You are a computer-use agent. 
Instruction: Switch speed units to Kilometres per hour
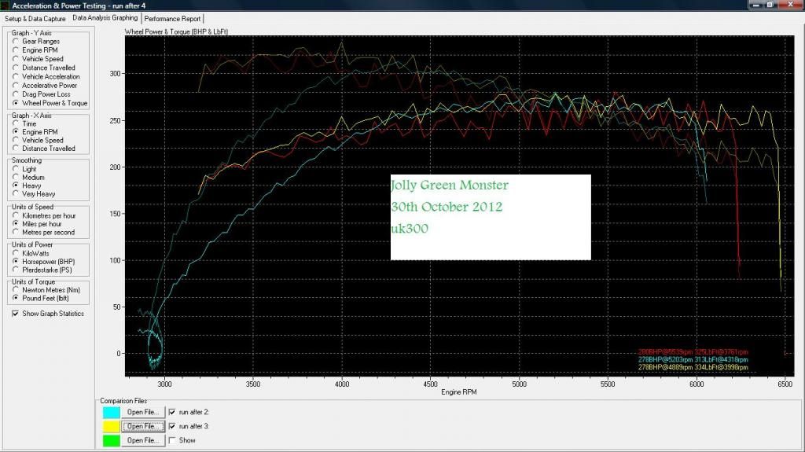[17, 215]
